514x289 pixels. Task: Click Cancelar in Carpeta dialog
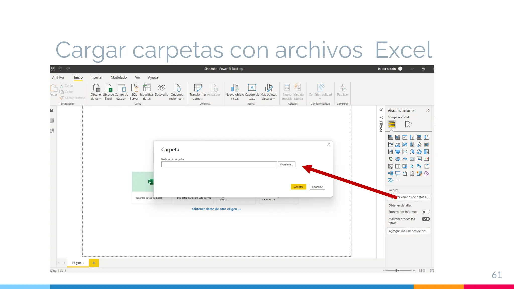tap(317, 187)
